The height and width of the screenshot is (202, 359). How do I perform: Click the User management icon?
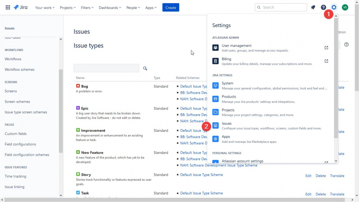pos(215,48)
